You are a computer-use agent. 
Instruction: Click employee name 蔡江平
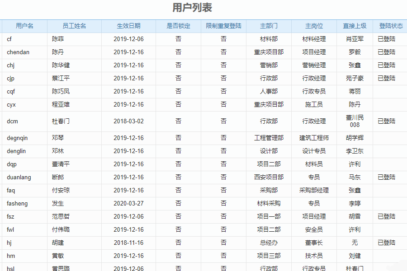61,78
